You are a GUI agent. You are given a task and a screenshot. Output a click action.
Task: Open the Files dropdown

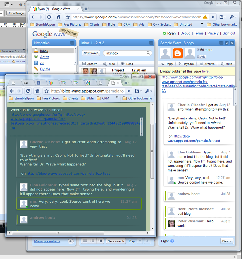pyautogui.click(x=226, y=241)
